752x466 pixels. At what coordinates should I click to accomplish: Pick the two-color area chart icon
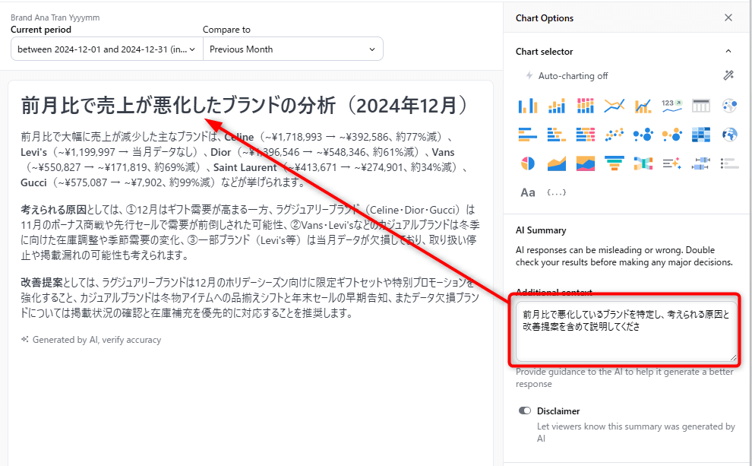coord(556,163)
